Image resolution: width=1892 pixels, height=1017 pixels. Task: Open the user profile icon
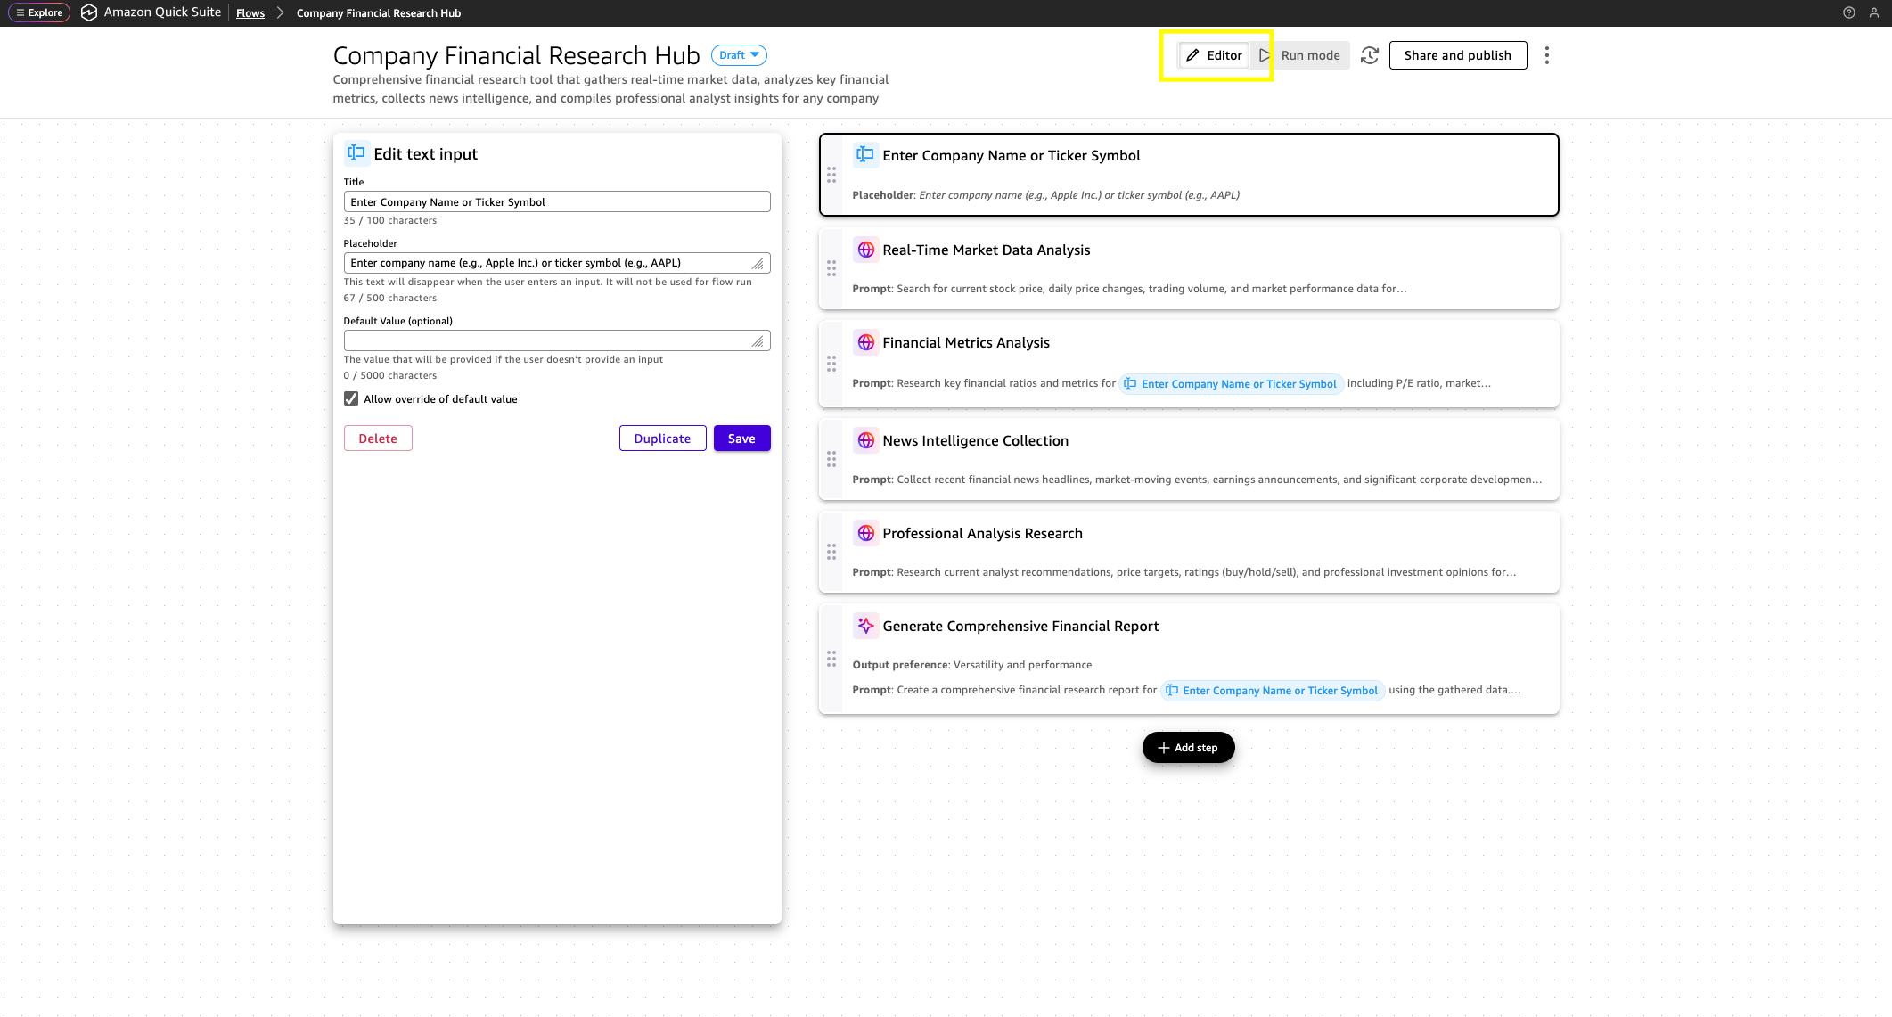1873,12
